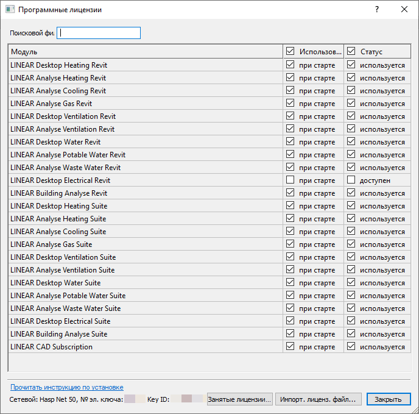The width and height of the screenshot is (419, 414).
Task: Click the question mark help button
Action: point(377,9)
